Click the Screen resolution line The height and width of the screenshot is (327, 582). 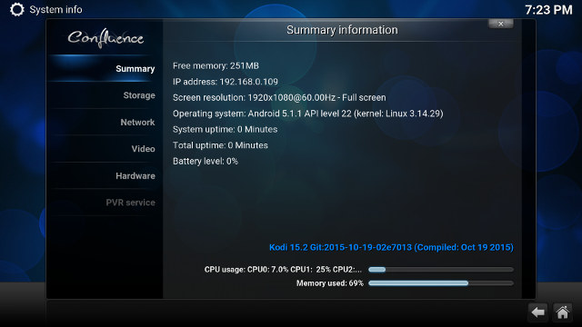tap(279, 98)
